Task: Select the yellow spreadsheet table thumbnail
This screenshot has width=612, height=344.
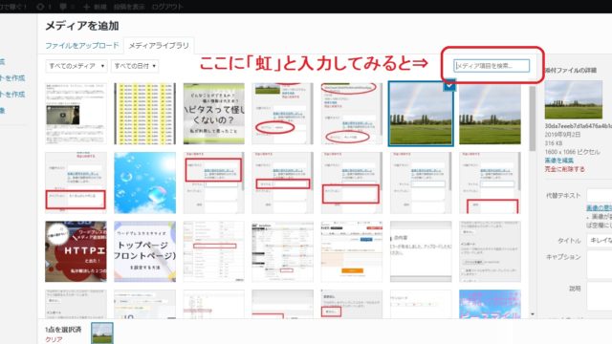Action: coord(144,114)
